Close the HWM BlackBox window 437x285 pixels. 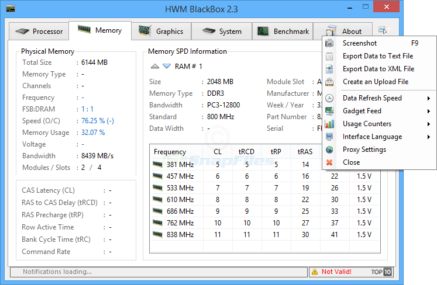tap(386, 6)
